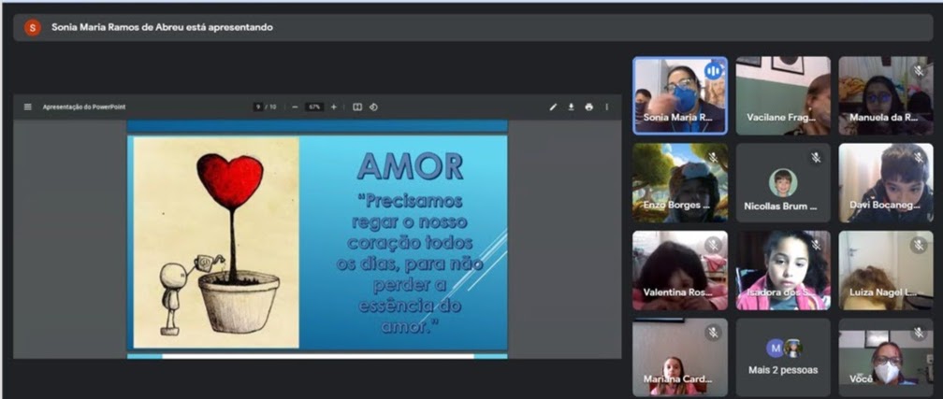Zoom out using the minus icon
This screenshot has height=399, width=943.
295,107
